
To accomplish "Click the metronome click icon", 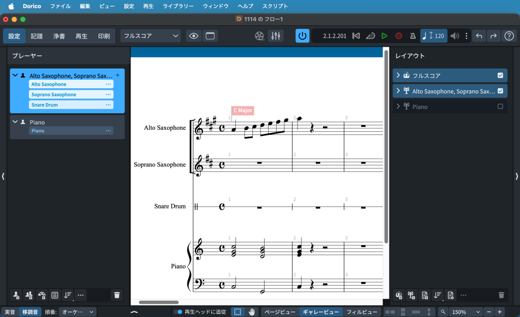I will [x=412, y=36].
